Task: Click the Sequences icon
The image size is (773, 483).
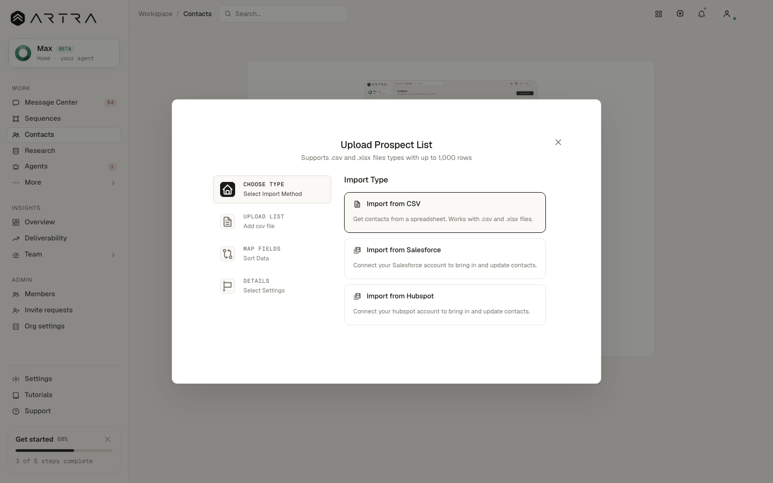Action: pyautogui.click(x=16, y=119)
